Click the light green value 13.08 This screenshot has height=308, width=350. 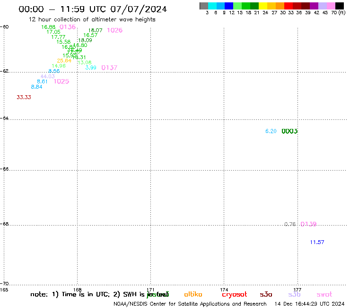click(85, 63)
